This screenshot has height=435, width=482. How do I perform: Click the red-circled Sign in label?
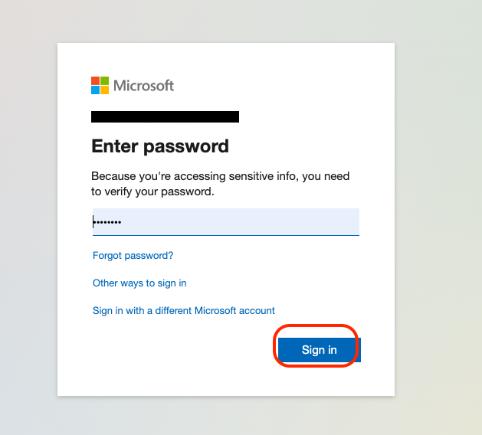pyautogui.click(x=320, y=350)
